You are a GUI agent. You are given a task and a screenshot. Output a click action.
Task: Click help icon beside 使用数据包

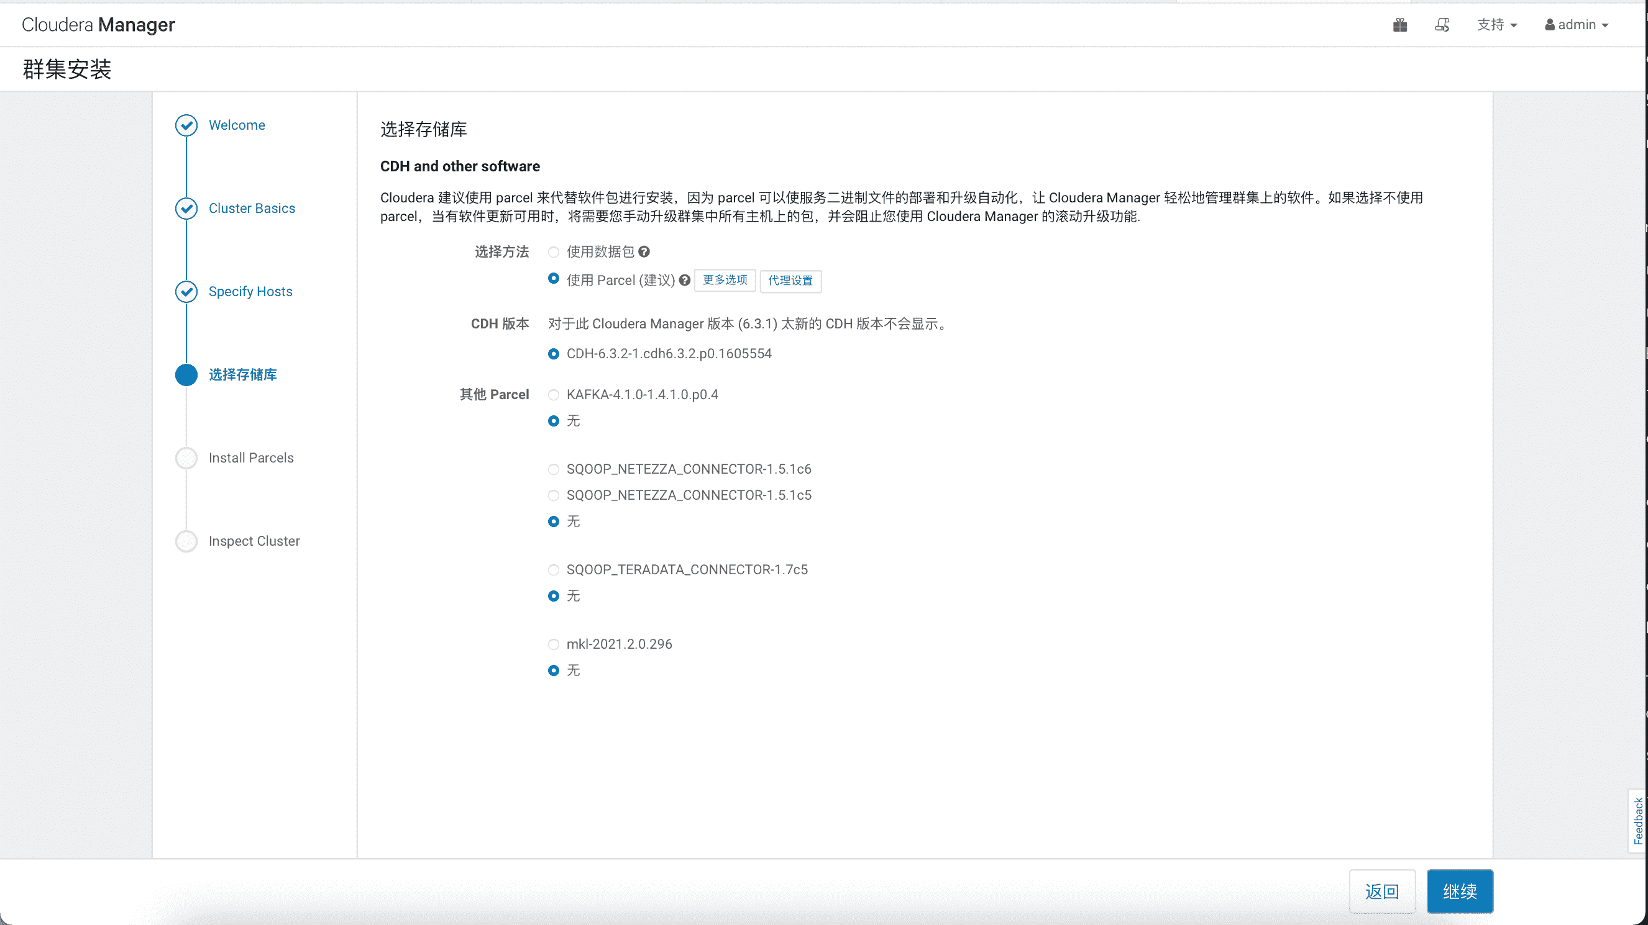coord(644,252)
